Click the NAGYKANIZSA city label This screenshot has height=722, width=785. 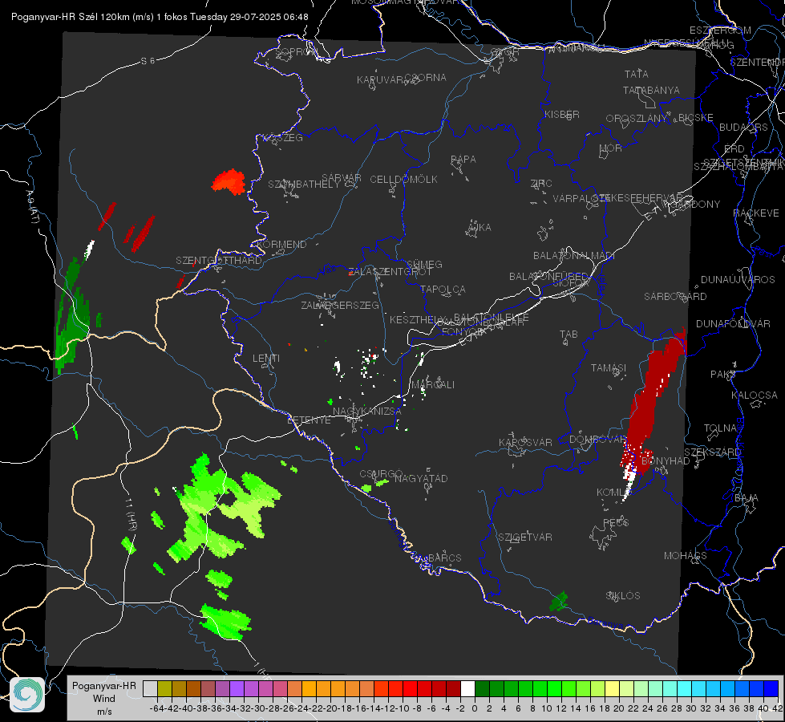pyautogui.click(x=367, y=412)
